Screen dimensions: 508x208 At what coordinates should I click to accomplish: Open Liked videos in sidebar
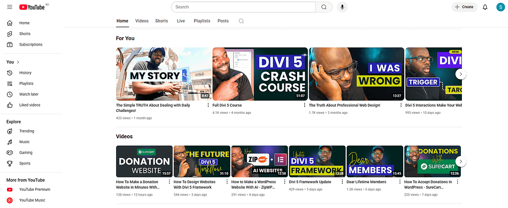pyautogui.click(x=30, y=105)
